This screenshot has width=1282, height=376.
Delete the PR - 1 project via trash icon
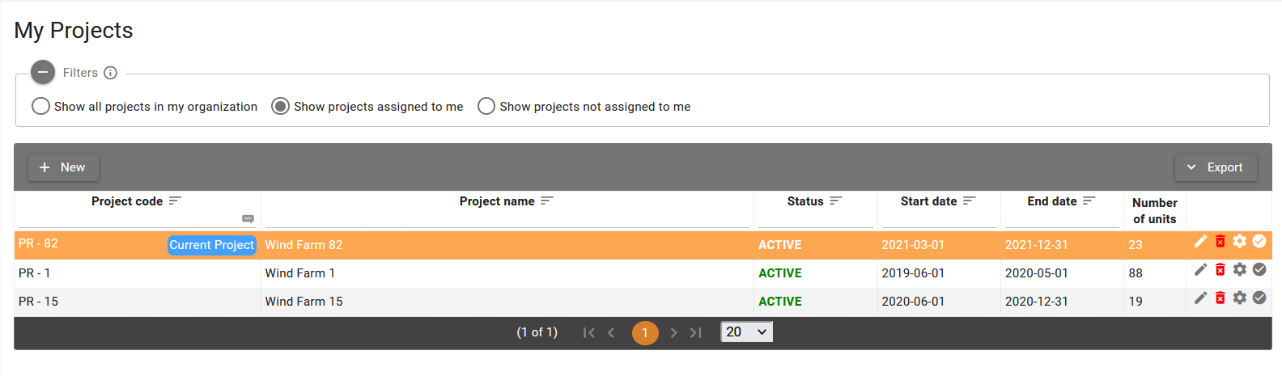(1220, 269)
